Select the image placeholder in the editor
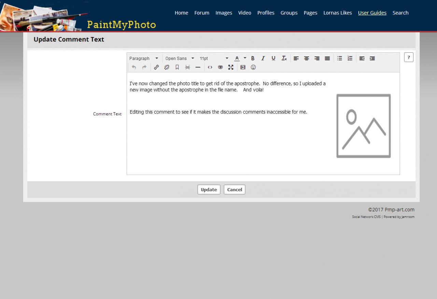This screenshot has width=437, height=299. coord(364,126)
